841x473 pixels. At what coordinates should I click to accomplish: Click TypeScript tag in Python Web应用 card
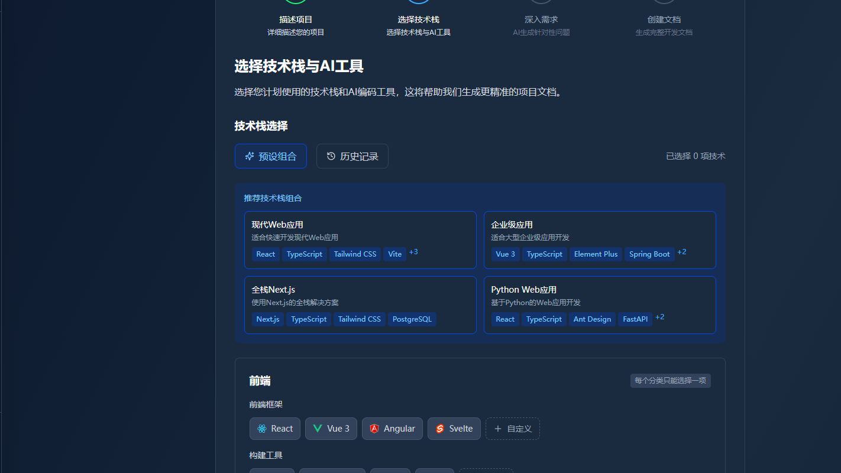pyautogui.click(x=544, y=319)
